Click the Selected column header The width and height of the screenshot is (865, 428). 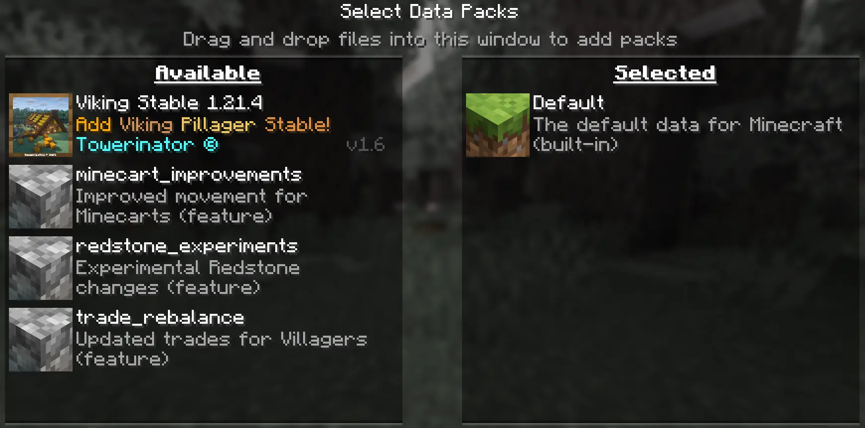[x=665, y=73]
